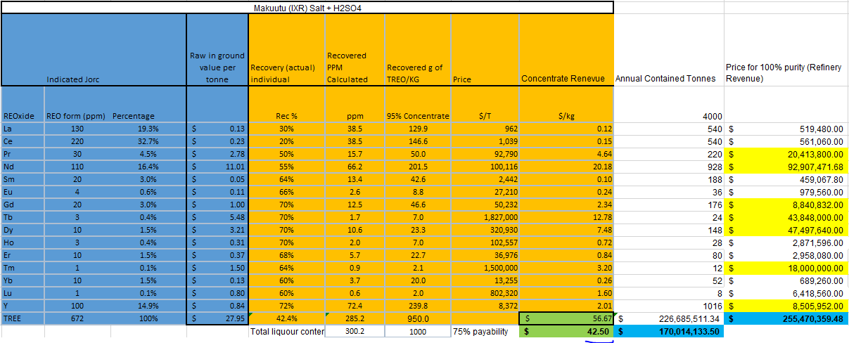Click the Y recovered ppm 72.4

coord(355,306)
